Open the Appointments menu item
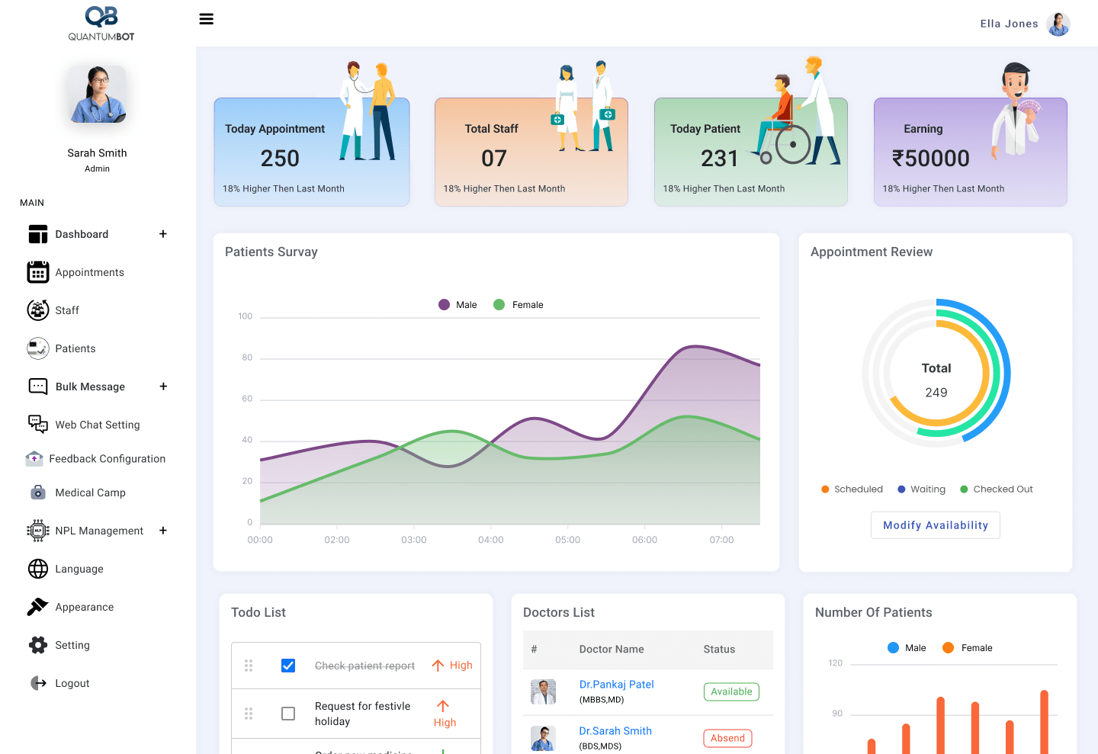The width and height of the screenshot is (1098, 754). (x=89, y=272)
